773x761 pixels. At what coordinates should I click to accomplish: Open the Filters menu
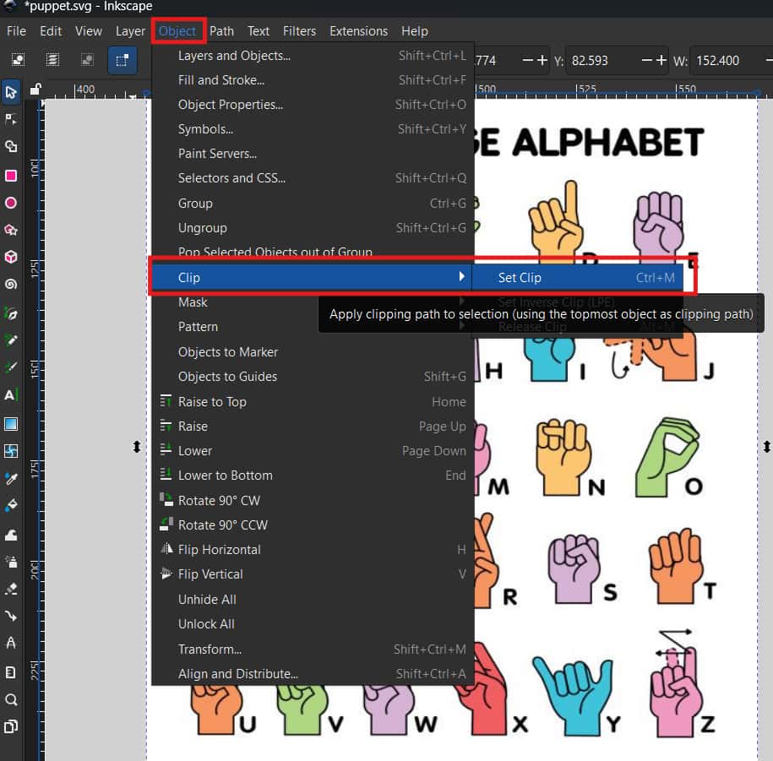(x=299, y=31)
